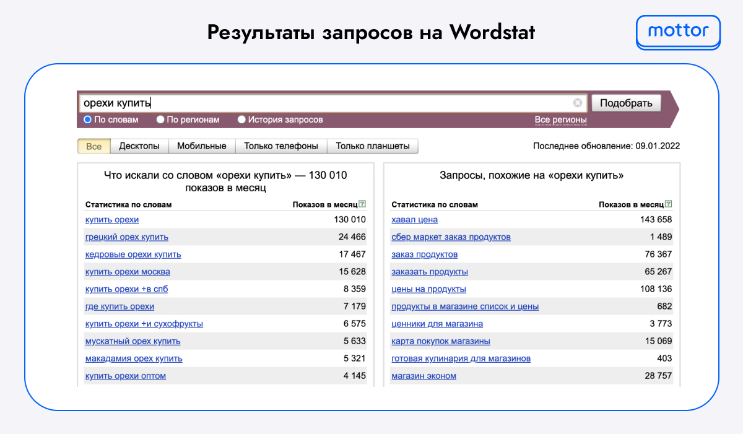The image size is (743, 434).
Task: Click heading "Запросы, похожие на «орехи купить»"
Action: pos(531,176)
